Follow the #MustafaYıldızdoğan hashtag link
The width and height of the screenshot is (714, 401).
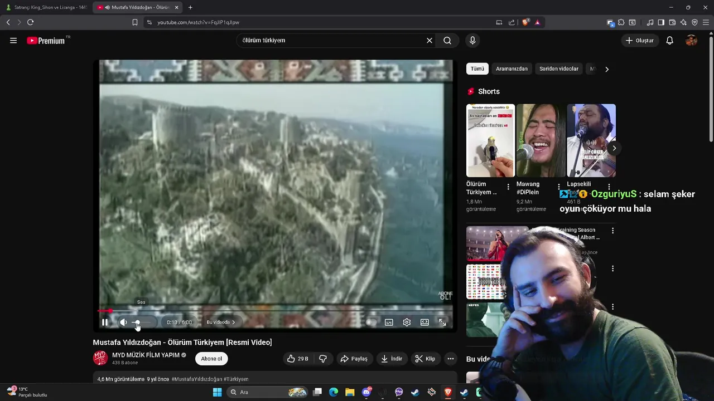[x=196, y=379]
